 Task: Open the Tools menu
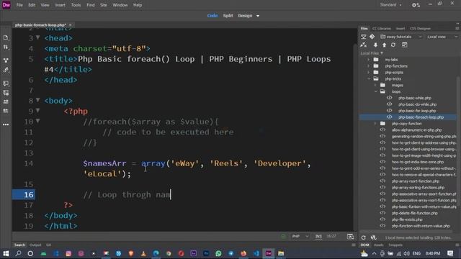76,5
